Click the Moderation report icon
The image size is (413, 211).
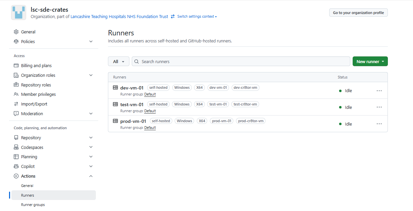16,114
